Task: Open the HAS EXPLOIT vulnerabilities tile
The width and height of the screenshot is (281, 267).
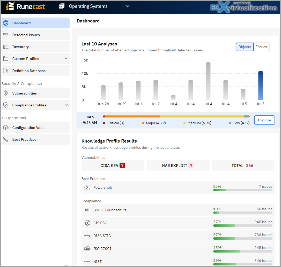Action: point(178,166)
